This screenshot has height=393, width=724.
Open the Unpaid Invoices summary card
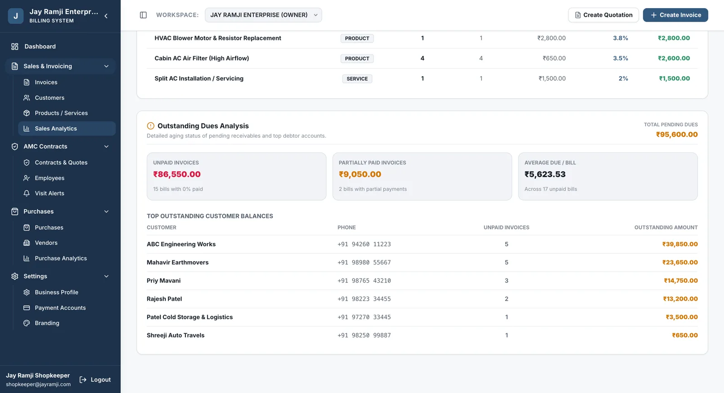tap(237, 177)
